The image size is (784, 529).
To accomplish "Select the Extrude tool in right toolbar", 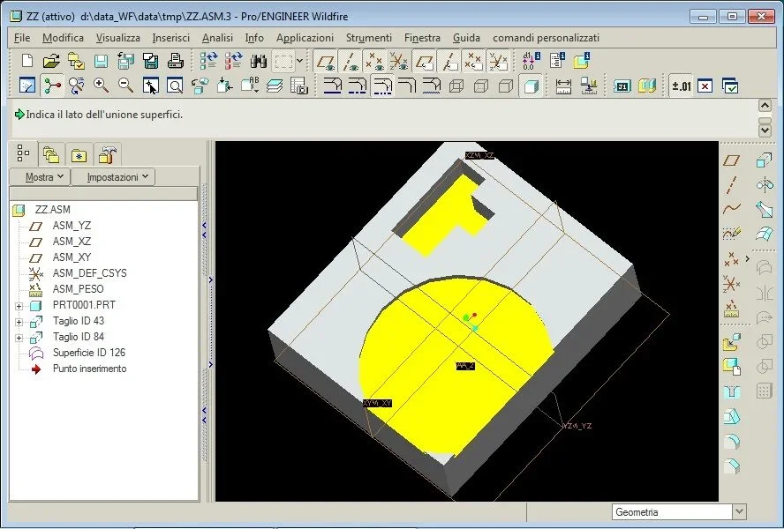I will 764,160.
